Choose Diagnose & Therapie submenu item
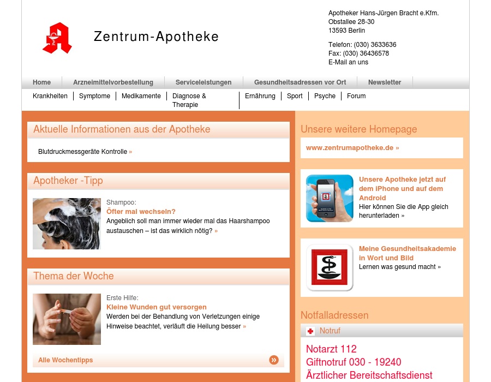Viewport: 491px width, 382px height. tap(189, 100)
